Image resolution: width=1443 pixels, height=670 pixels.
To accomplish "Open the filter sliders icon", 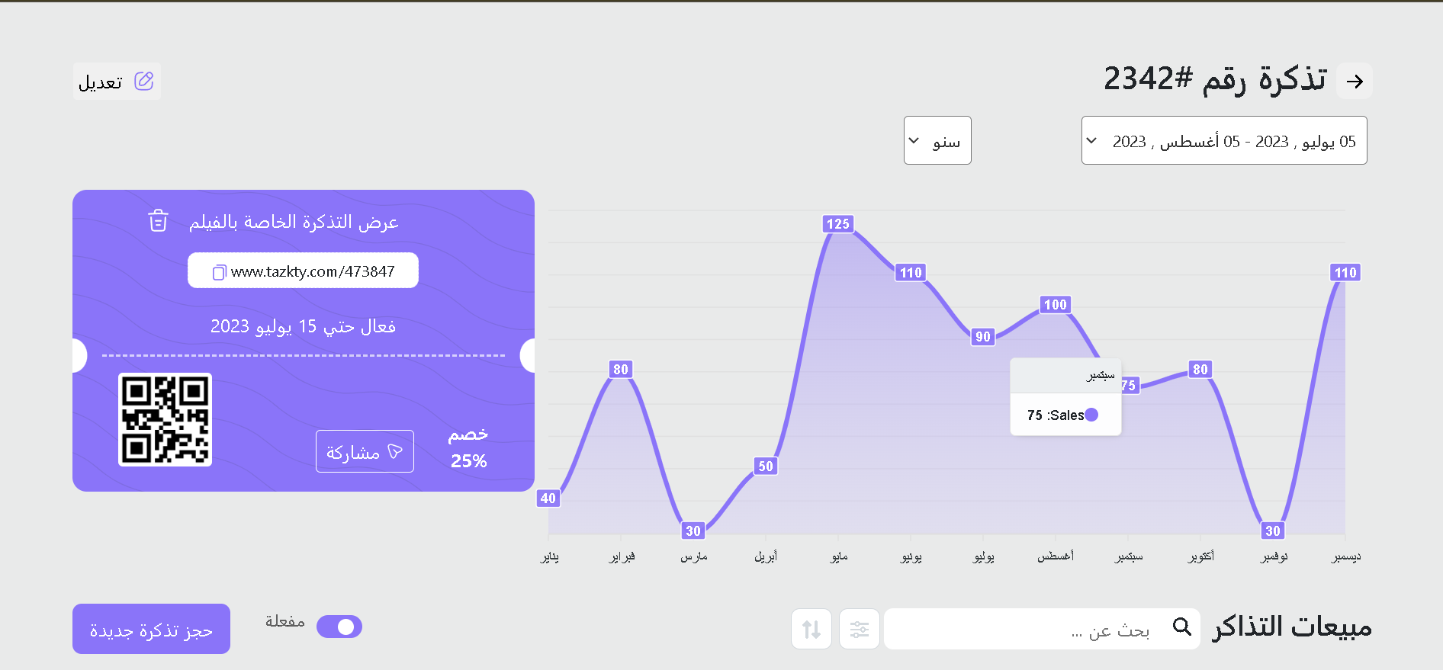I will [860, 629].
